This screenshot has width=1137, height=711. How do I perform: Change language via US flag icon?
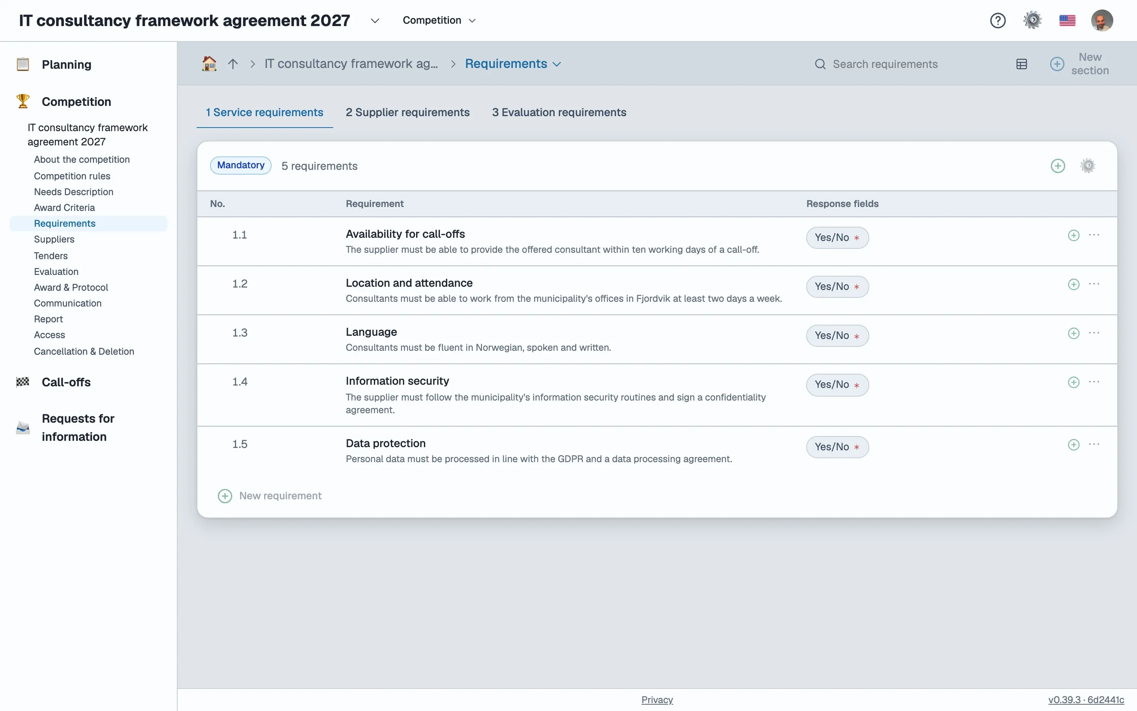click(x=1067, y=20)
